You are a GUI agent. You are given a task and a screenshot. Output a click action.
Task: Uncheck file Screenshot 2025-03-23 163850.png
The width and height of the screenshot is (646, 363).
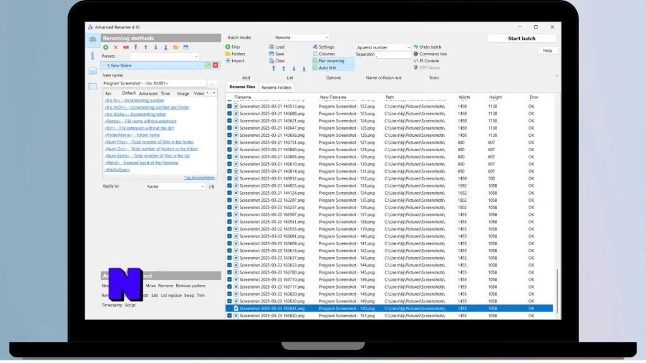pos(230,316)
